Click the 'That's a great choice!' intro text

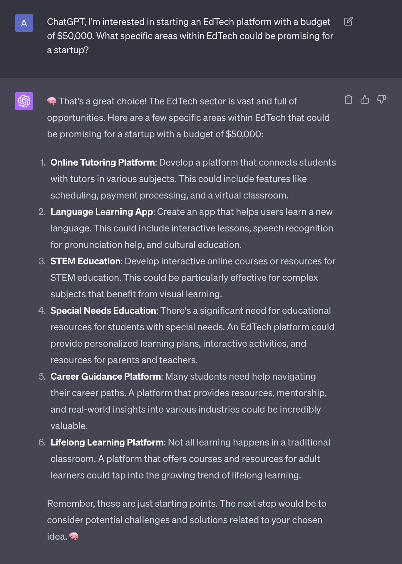(x=103, y=101)
